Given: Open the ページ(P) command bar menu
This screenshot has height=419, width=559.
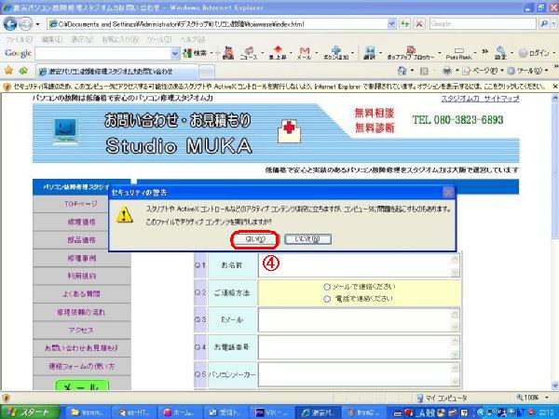Looking at the screenshot, I should click(x=483, y=71).
